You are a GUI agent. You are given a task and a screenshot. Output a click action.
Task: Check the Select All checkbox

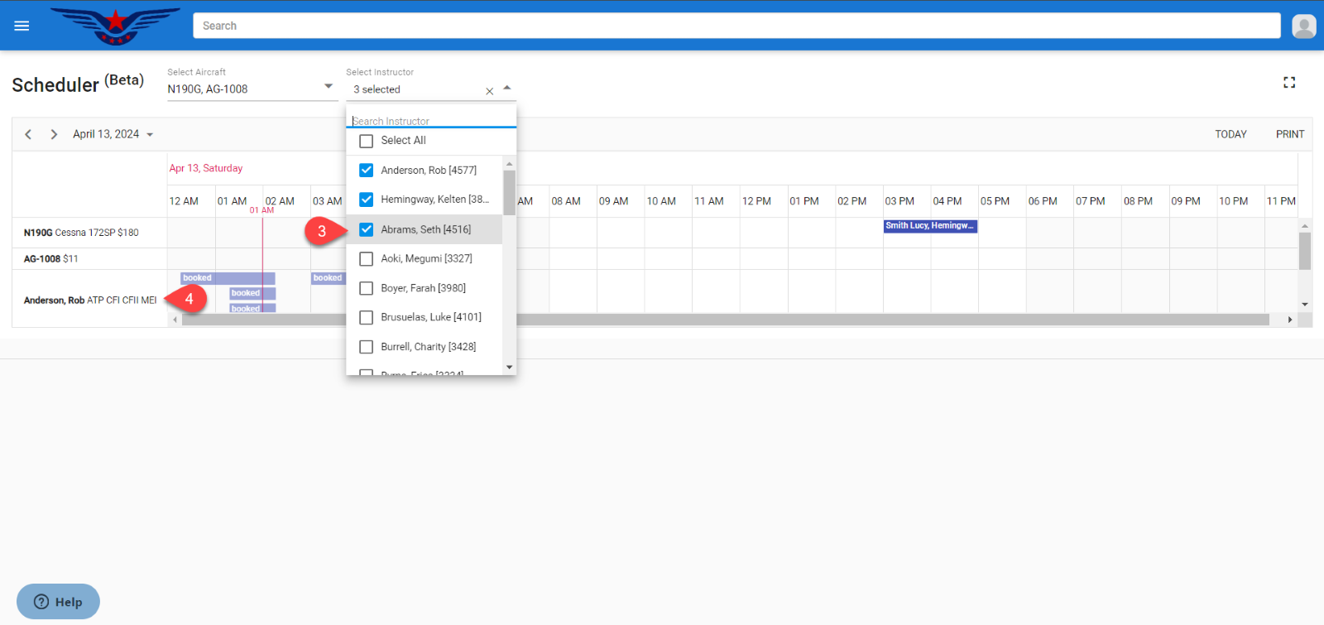pos(367,141)
